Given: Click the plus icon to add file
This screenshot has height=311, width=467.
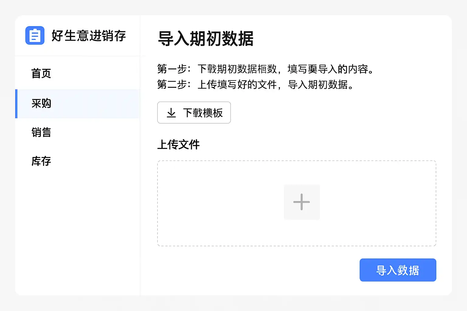Looking at the screenshot, I should point(302,202).
